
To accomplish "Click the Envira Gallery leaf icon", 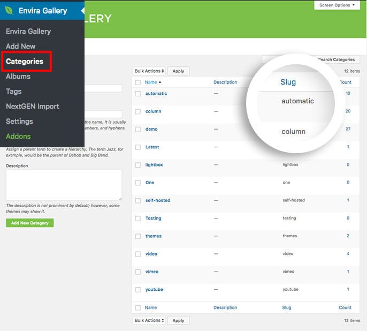I will tap(9, 10).
